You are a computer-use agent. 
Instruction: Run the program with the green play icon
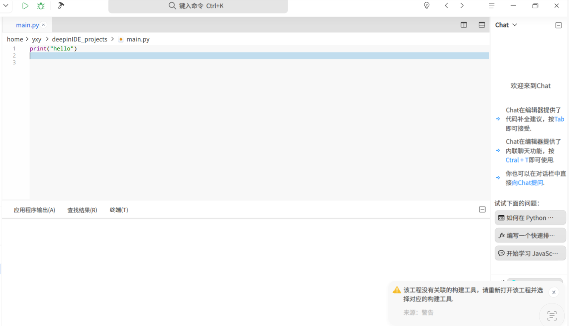pos(25,6)
